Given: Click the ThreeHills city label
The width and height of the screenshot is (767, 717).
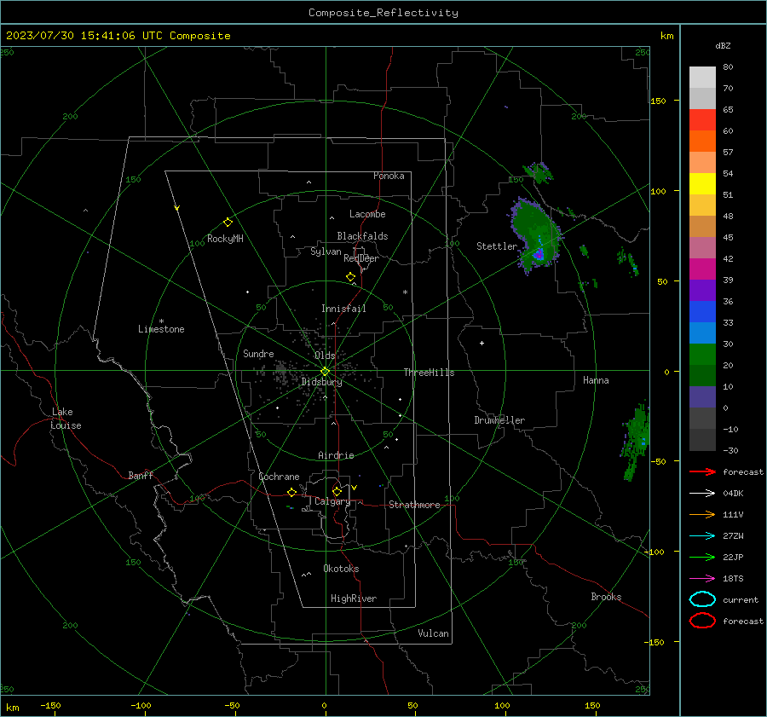Looking at the screenshot, I should coord(429,373).
